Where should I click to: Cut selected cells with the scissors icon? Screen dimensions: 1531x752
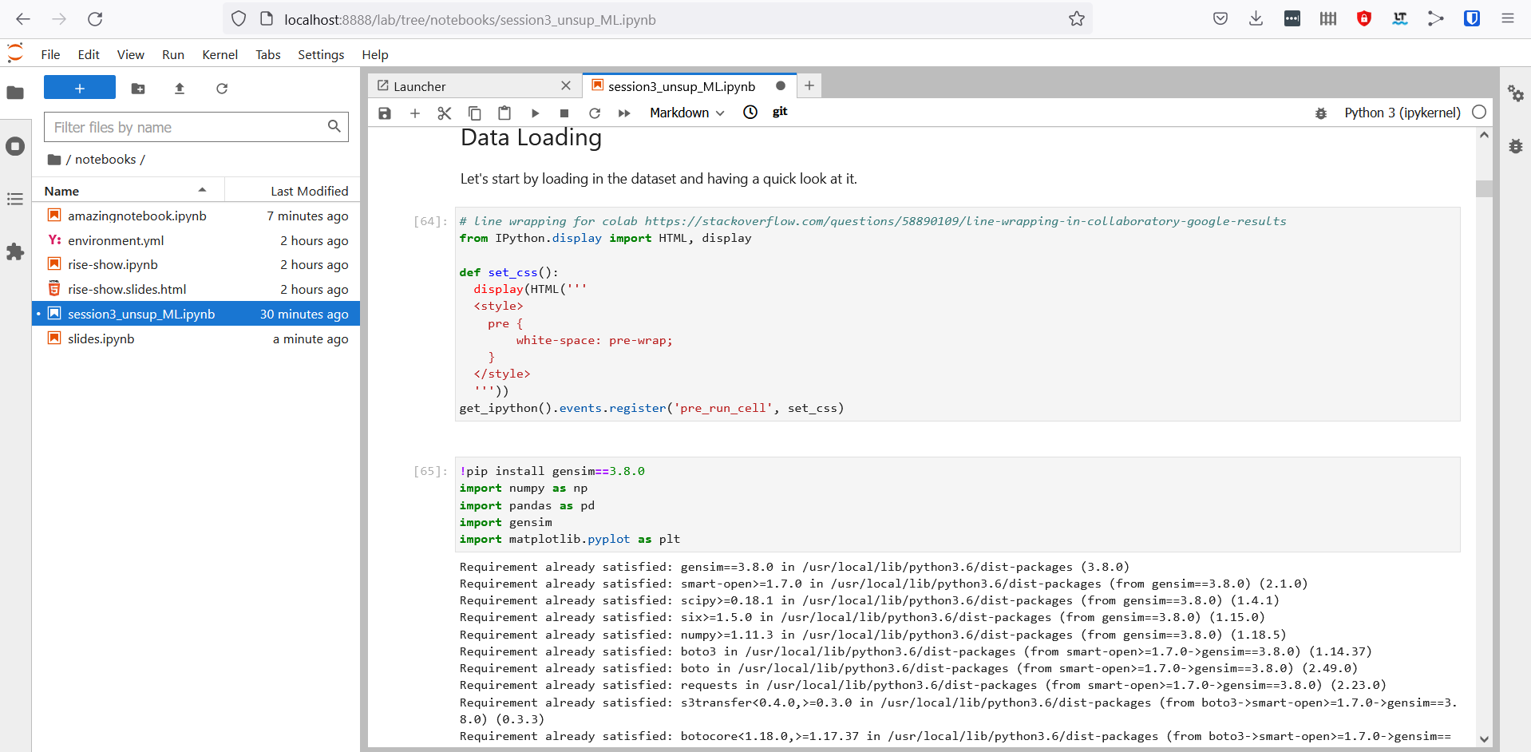[x=445, y=113]
